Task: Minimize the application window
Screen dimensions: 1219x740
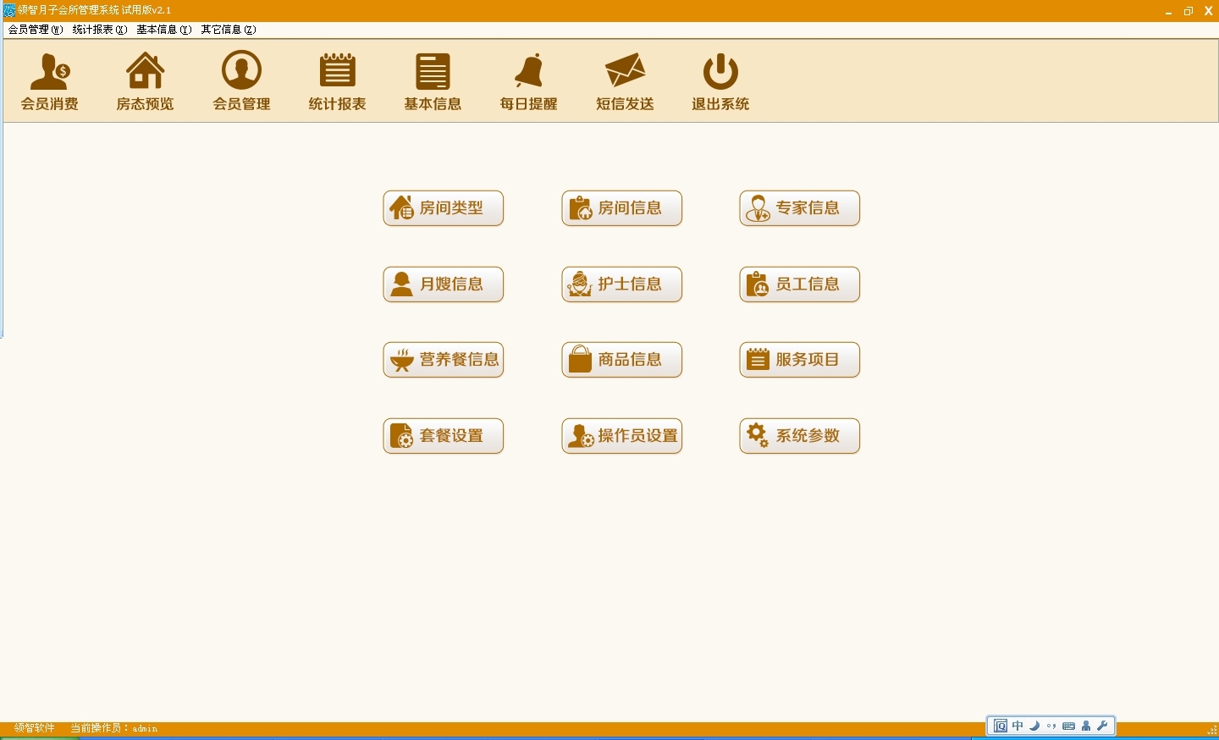Action: pyautogui.click(x=1168, y=11)
